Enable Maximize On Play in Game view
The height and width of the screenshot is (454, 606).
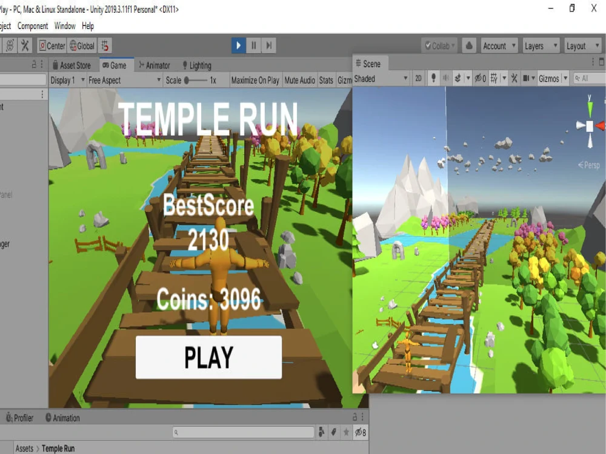(x=255, y=80)
